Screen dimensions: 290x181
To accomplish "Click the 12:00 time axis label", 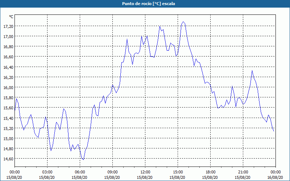I will coord(145,172).
